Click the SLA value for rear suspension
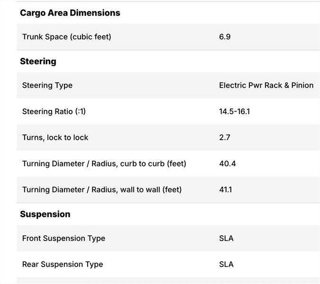This screenshot has width=320, height=284. 226,264
